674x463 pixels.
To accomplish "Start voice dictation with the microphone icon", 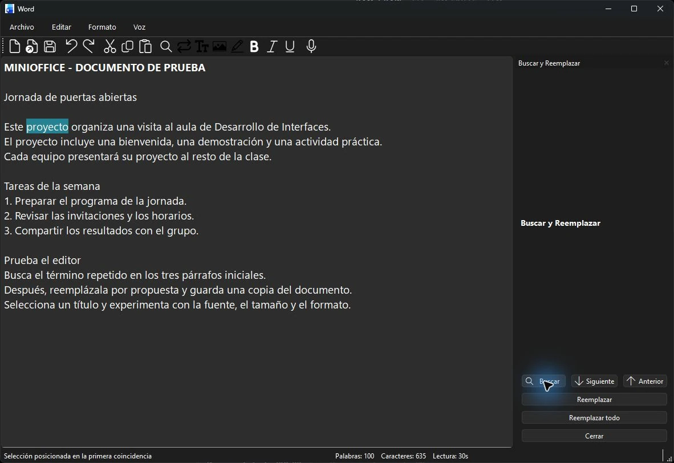I will pyautogui.click(x=311, y=46).
